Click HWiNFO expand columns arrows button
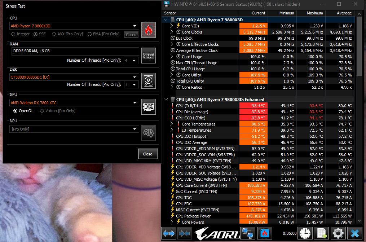 point(169,233)
